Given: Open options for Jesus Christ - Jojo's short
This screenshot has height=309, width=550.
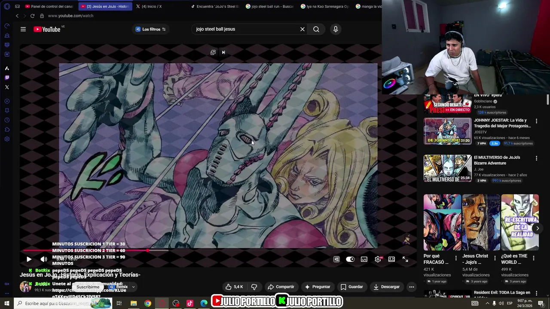Looking at the screenshot, I should click(x=495, y=258).
